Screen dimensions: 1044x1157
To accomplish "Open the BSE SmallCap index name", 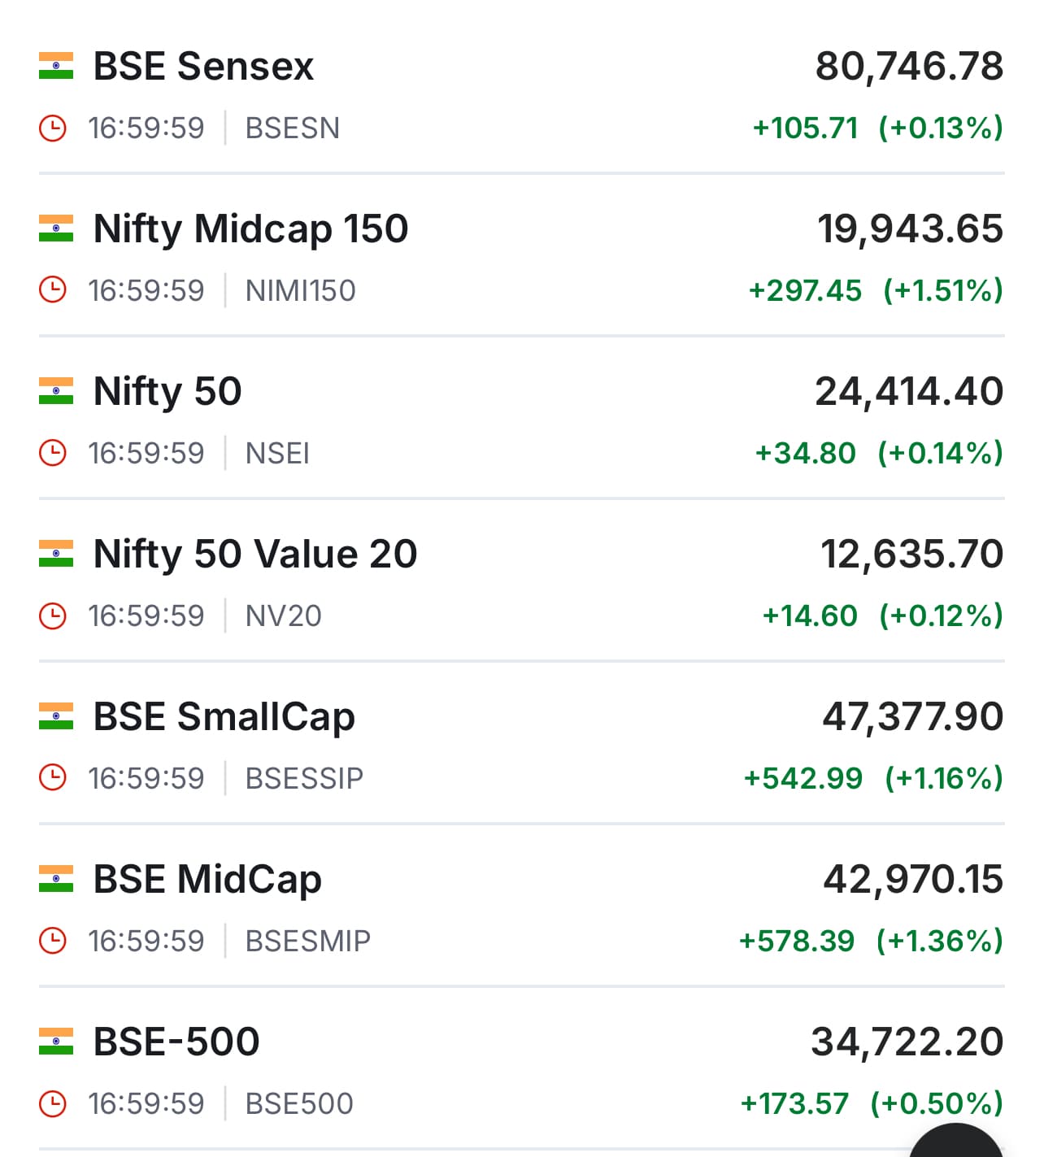I will [x=224, y=716].
